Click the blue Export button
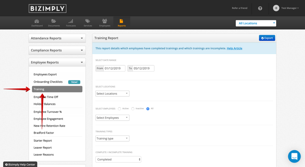305x167 pixels. tap(267, 38)
